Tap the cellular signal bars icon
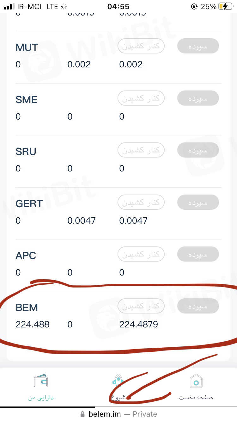The width and height of the screenshot is (237, 422). pyautogui.click(x=9, y=6)
